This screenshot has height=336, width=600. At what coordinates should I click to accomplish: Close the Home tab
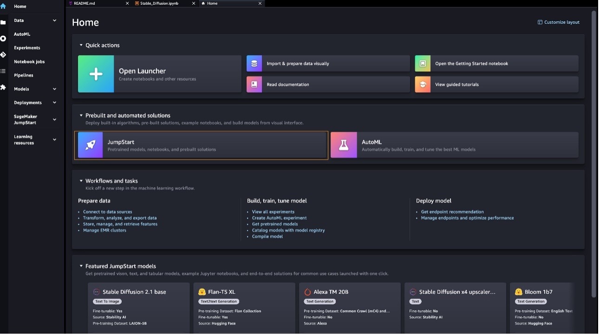click(260, 3)
